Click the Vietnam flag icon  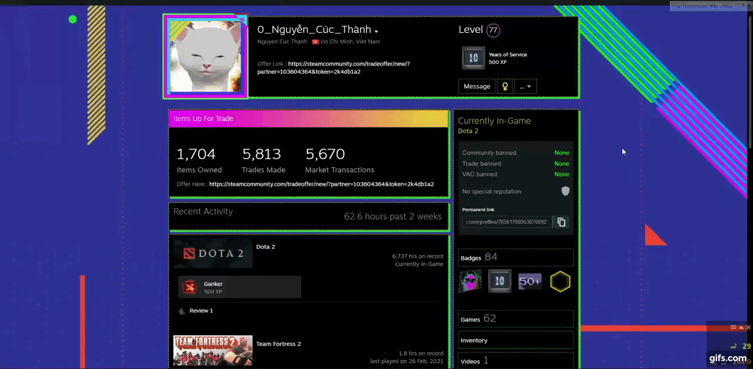[x=315, y=42]
